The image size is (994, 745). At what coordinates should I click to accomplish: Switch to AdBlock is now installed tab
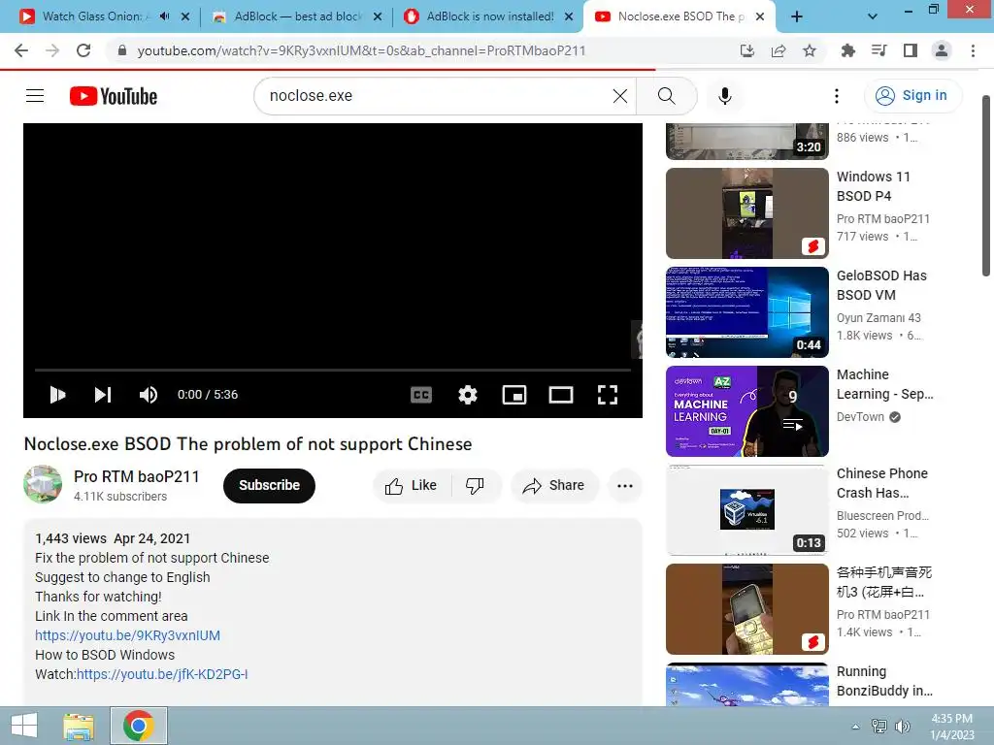(x=489, y=16)
